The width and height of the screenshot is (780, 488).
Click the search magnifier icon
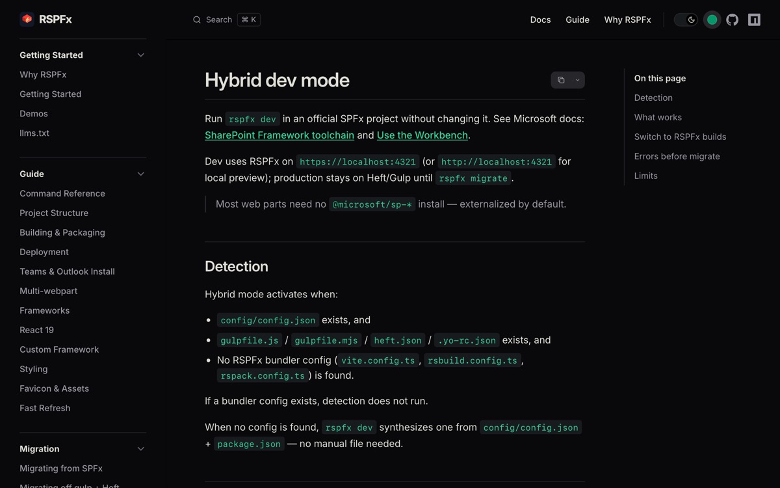(x=197, y=20)
